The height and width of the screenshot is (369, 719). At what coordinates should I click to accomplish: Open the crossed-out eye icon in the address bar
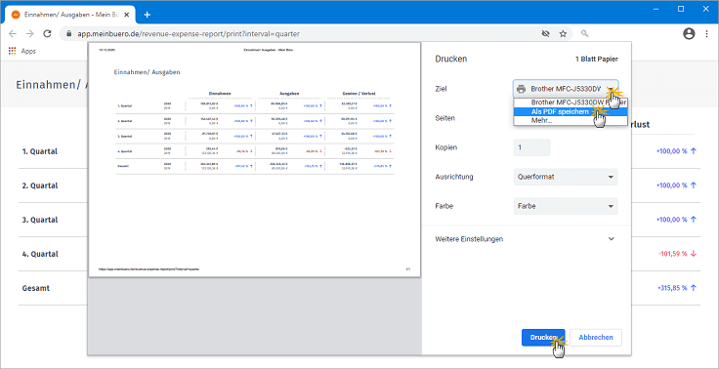click(x=545, y=33)
